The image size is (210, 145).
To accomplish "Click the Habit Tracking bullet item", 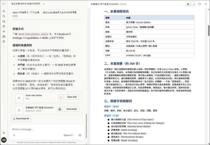I will (x=124, y=140).
